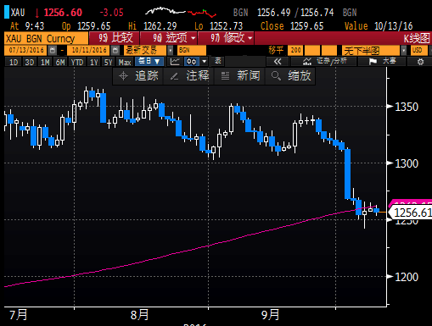Edit the BGN source field
This screenshot has width=432, height=326.
[192, 51]
